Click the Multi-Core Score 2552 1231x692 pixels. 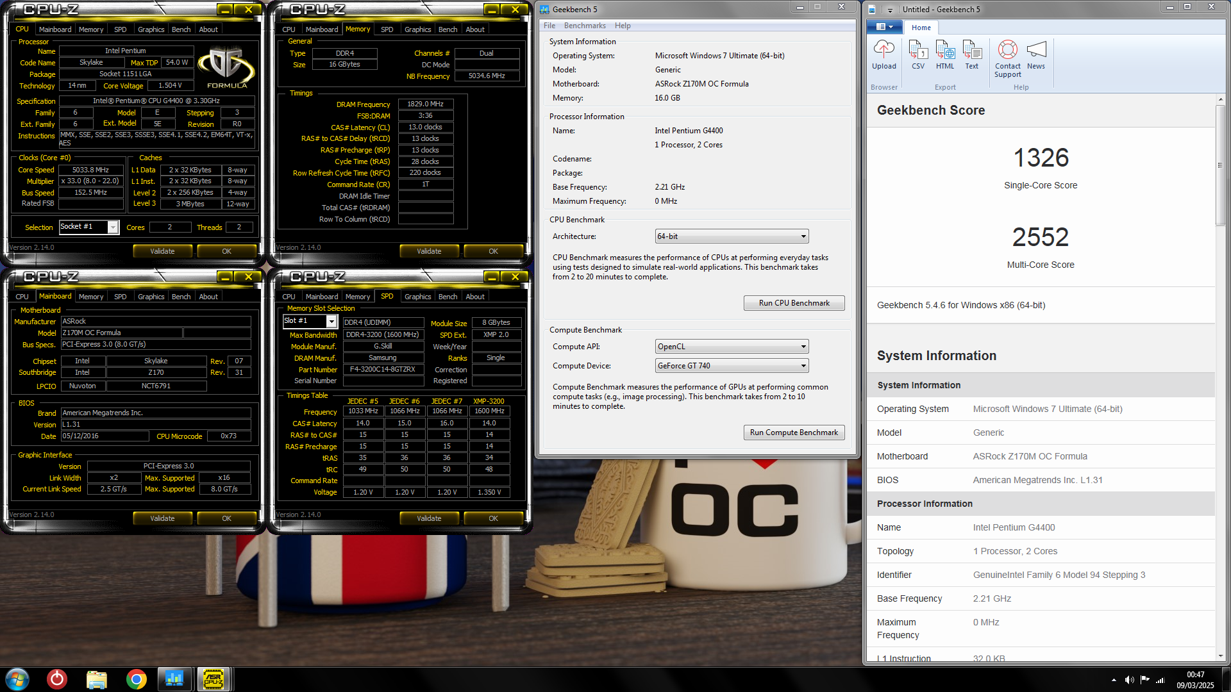pyautogui.click(x=1041, y=237)
